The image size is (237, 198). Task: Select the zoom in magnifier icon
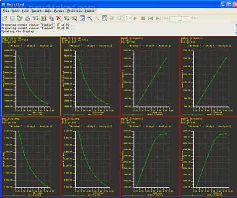tap(90, 18)
